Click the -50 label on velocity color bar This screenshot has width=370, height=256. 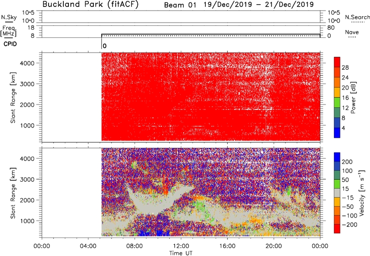point(348,207)
